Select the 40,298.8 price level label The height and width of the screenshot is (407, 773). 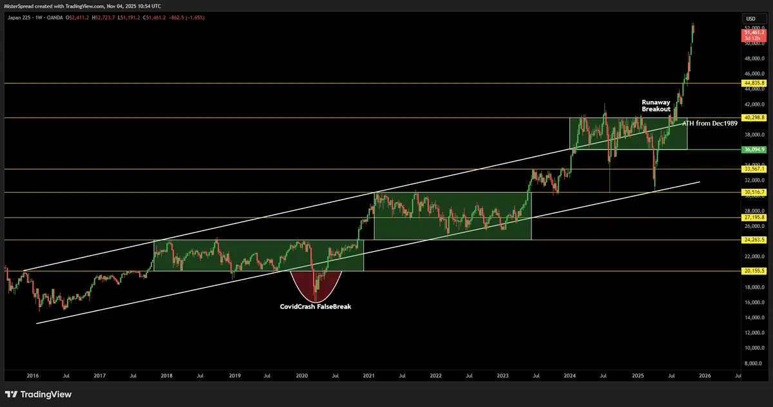tap(754, 117)
